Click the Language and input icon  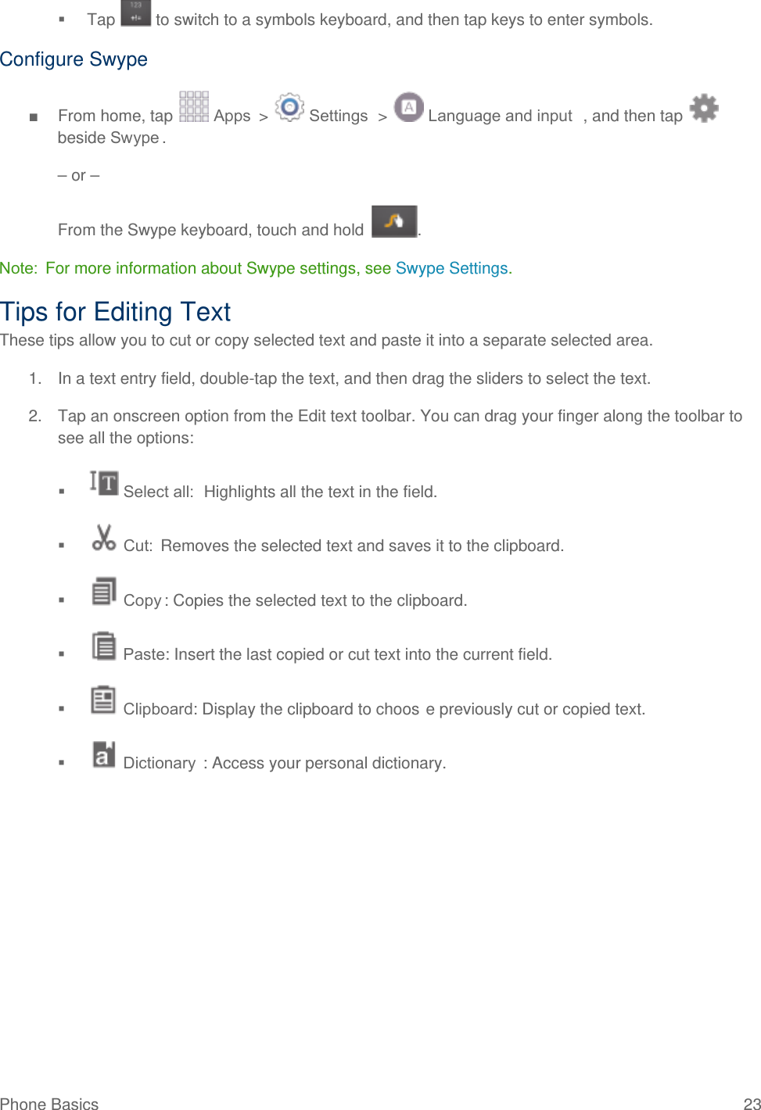point(408,107)
